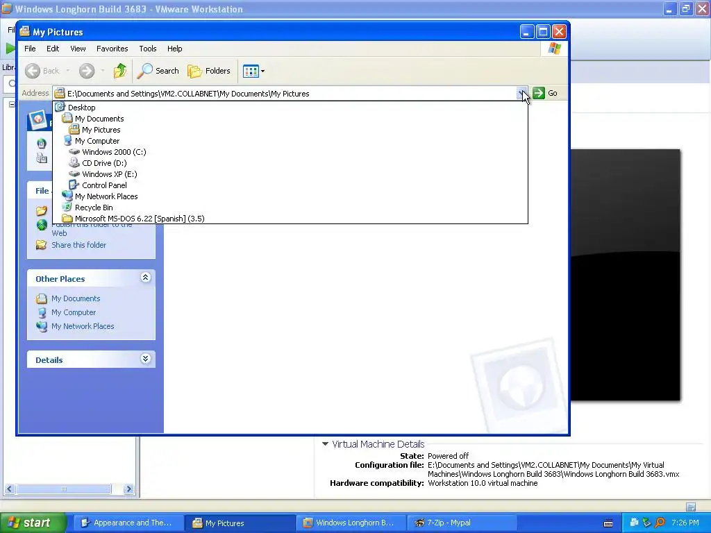The width and height of the screenshot is (711, 533).
Task: Click Publish this folder to the Web icon
Action: (42, 226)
